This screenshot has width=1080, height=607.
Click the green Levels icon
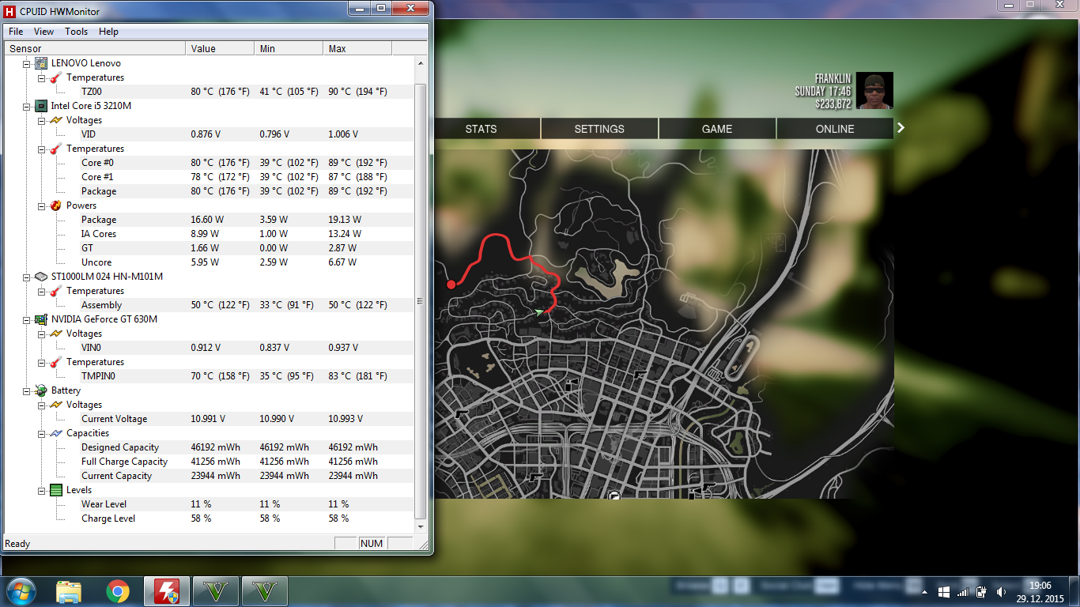coord(56,490)
